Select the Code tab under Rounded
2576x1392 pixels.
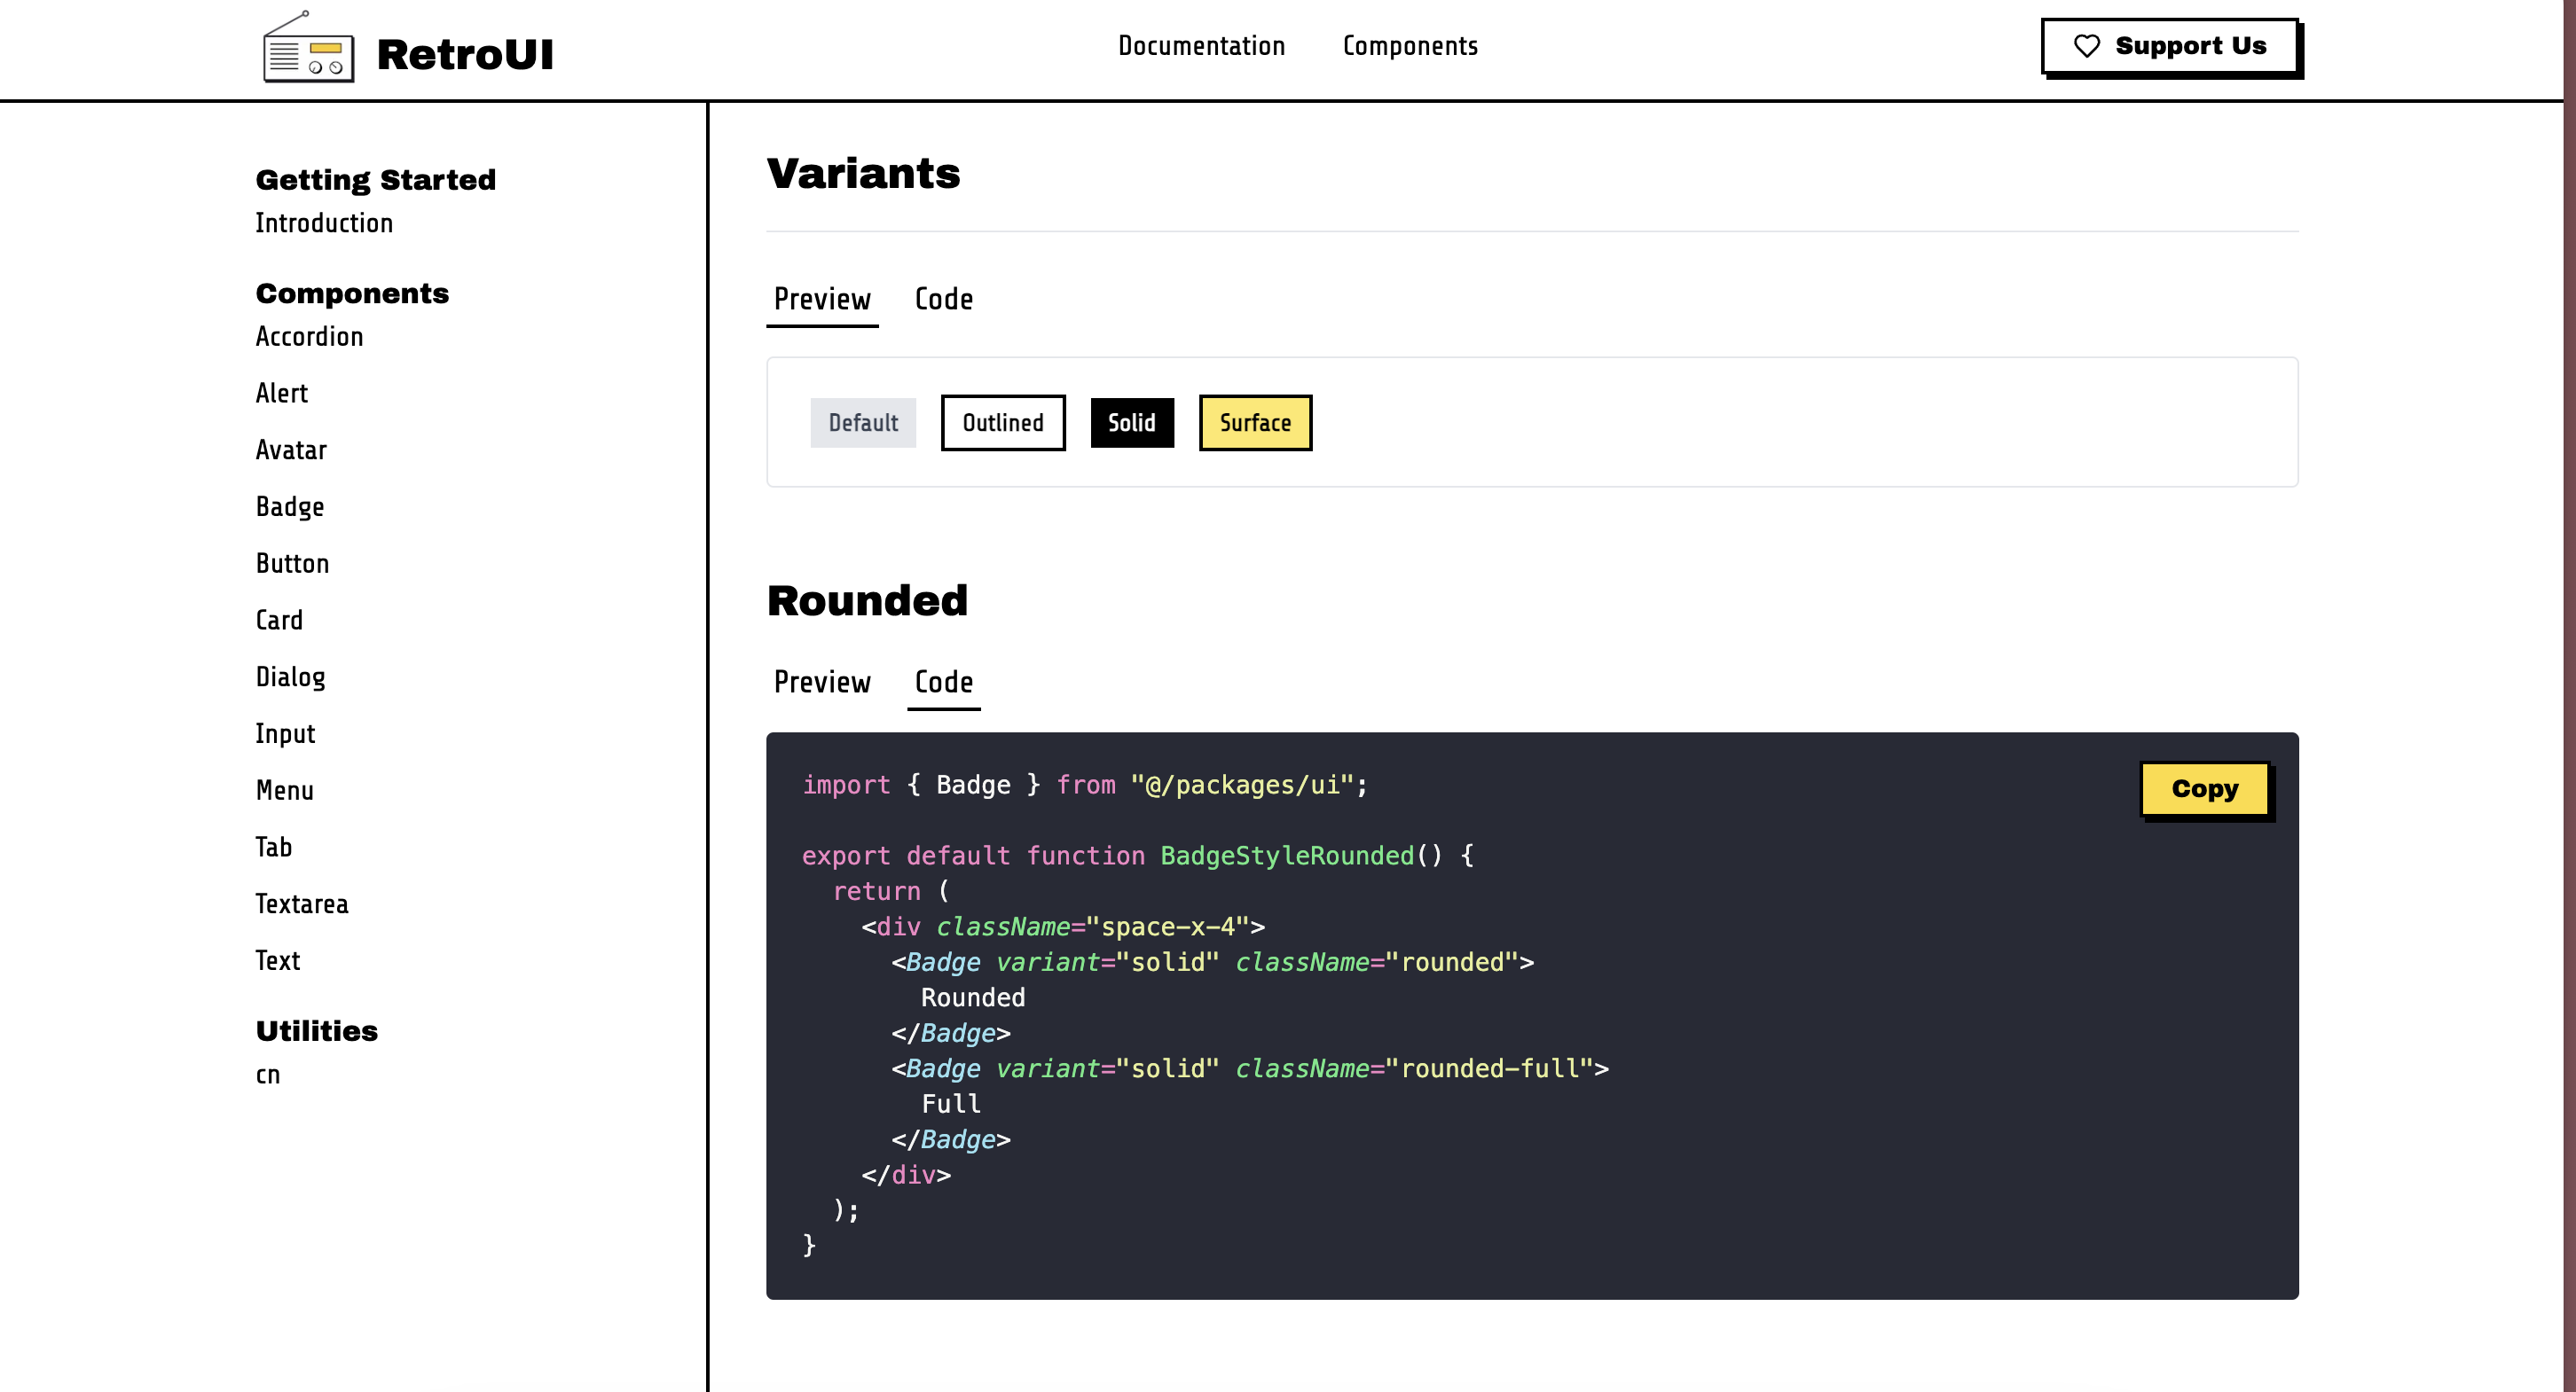pos(943,683)
